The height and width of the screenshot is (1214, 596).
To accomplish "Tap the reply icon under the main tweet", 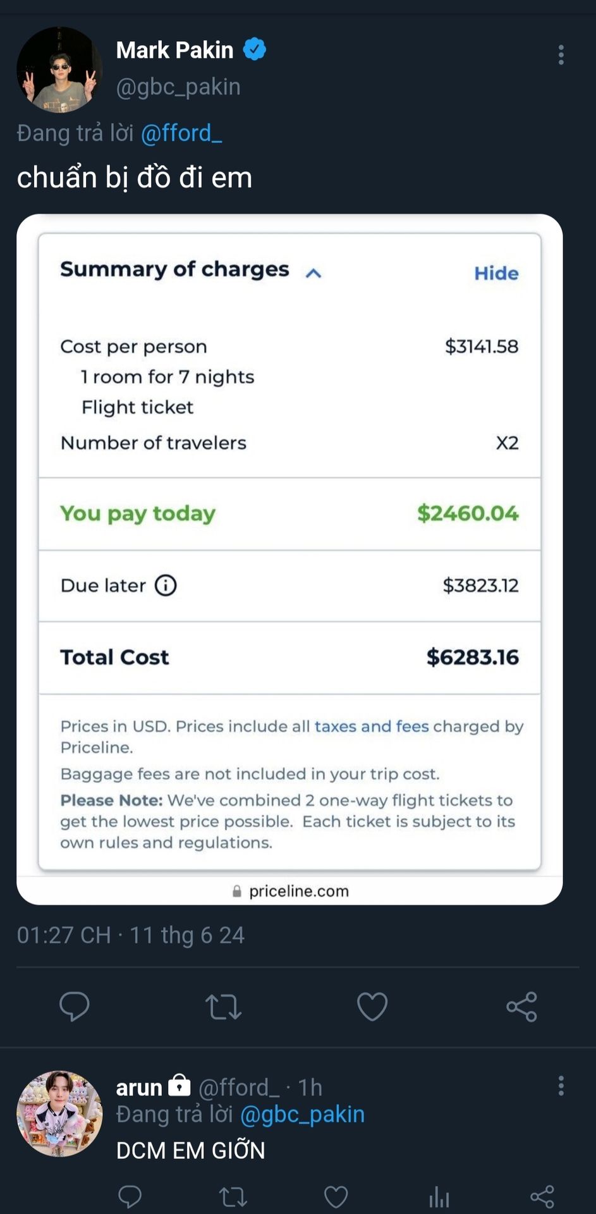I will [x=75, y=1006].
